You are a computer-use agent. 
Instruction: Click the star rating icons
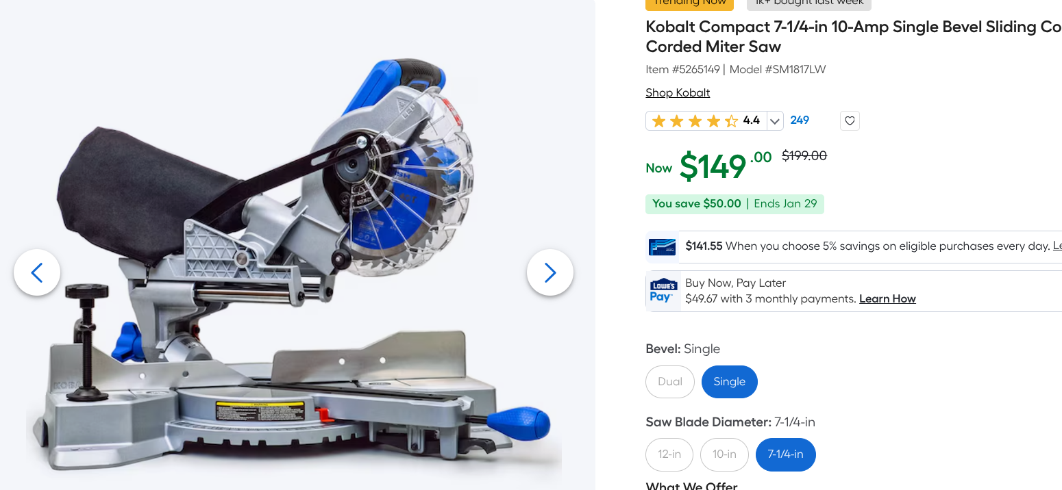[x=695, y=121]
